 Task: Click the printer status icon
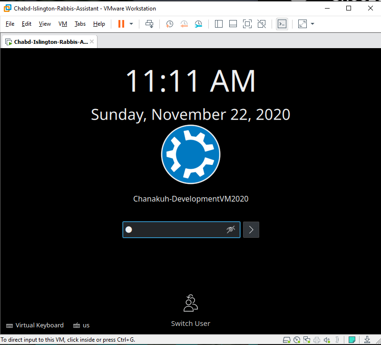click(x=317, y=340)
